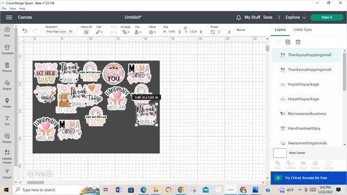This screenshot has width=347, height=195.
Task: Open My Stuff
Action: click(252, 17)
